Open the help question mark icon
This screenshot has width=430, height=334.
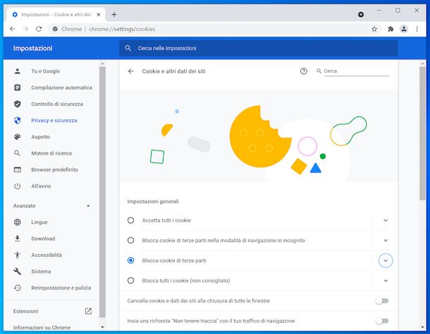point(304,71)
